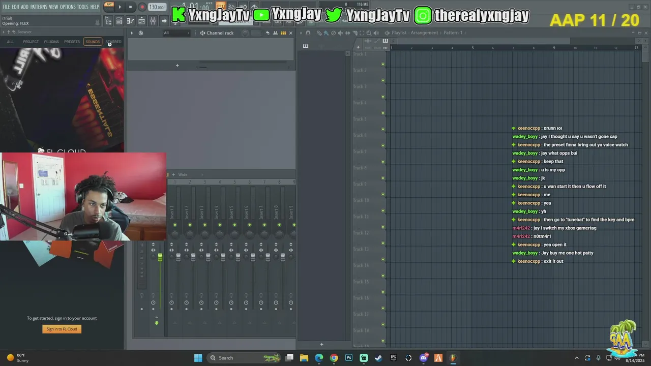
Task: Open the Channel rack 'All' filter dropdown
Action: (176, 33)
